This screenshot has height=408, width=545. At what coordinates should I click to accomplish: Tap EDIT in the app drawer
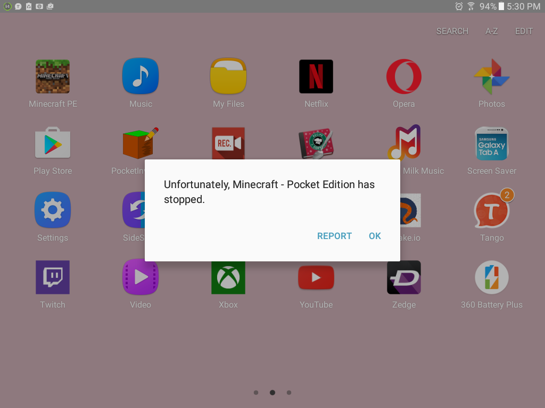(524, 31)
